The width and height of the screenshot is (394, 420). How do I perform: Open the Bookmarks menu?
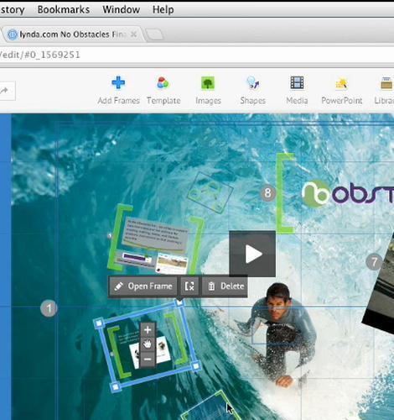pyautogui.click(x=64, y=9)
